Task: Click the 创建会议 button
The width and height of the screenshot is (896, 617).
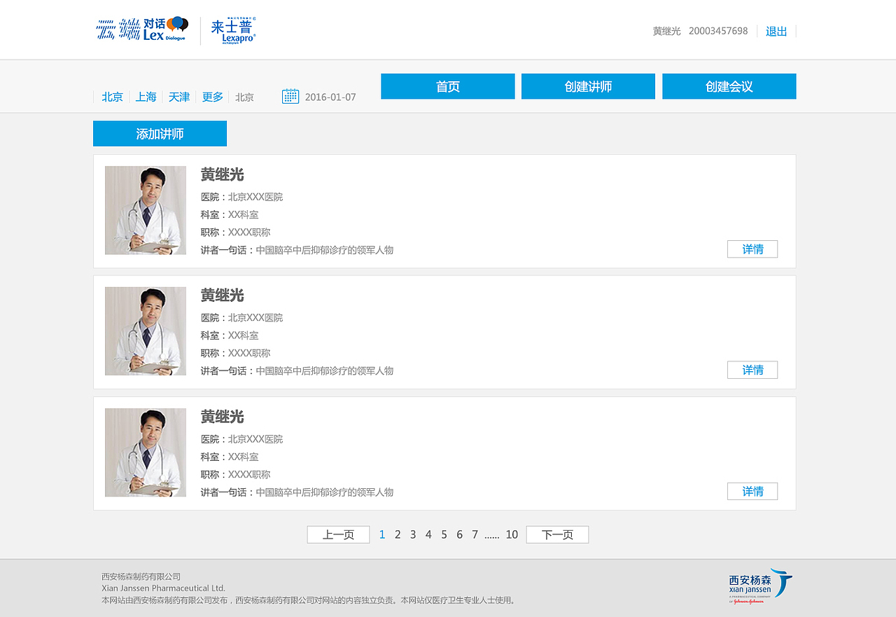Action: click(x=729, y=86)
